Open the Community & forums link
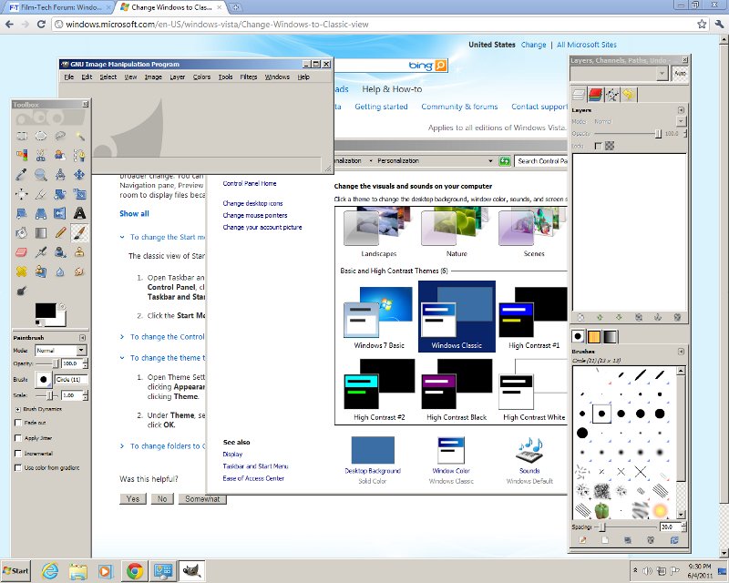This screenshot has width=729, height=583. point(459,107)
